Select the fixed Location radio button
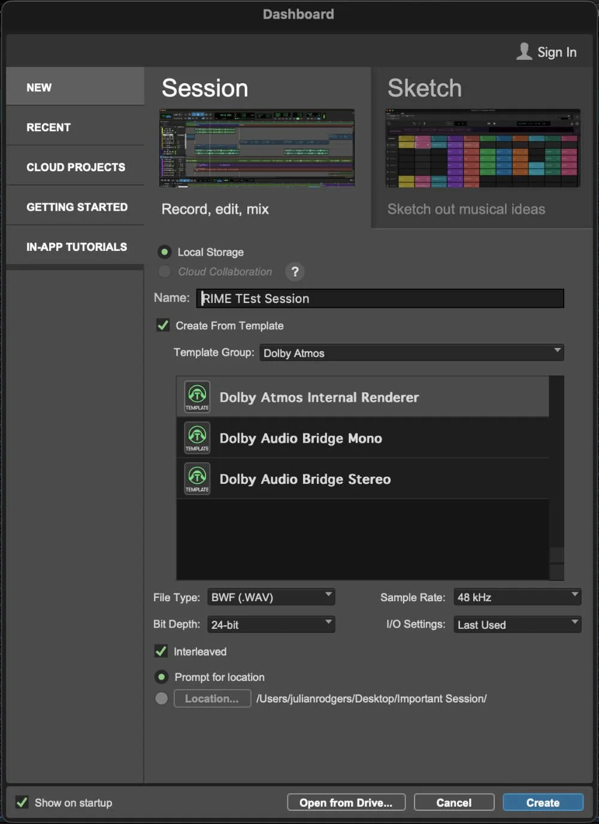Screen dimensions: 599x824 point(161,698)
